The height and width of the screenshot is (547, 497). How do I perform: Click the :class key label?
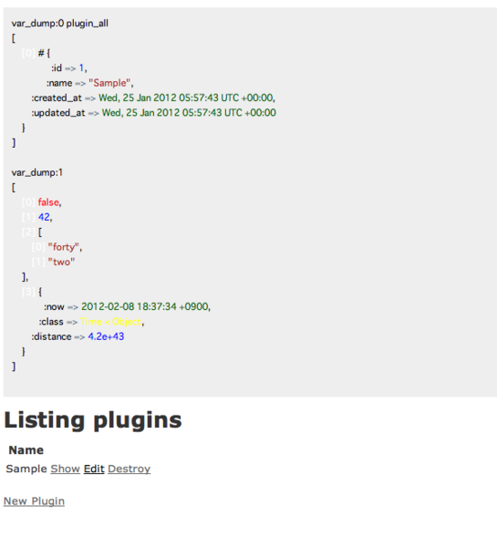click(51, 322)
